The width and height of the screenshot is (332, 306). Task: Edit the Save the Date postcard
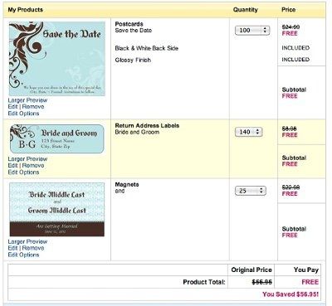(x=12, y=107)
